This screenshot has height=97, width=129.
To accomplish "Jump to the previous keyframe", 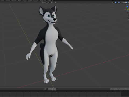I will point(50,89).
